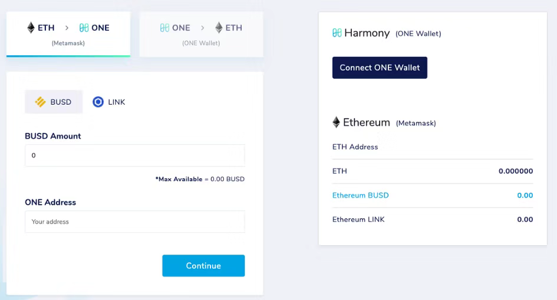The width and height of the screenshot is (557, 300).
Task: Click the Connect ONE Wallet button
Action: (380, 68)
